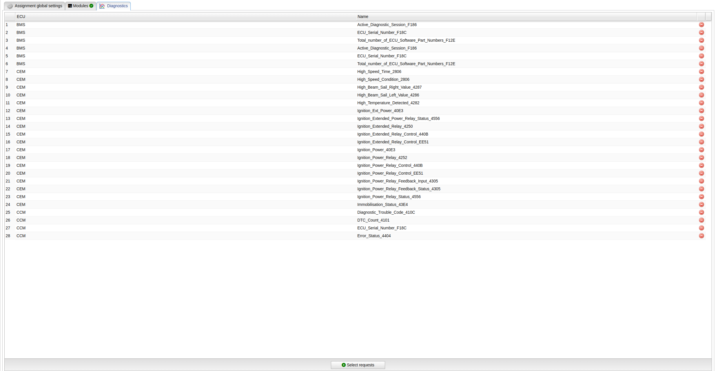Viewport: 716px width, 371px height.
Task: Switch to the Modules tab
Action: click(81, 6)
